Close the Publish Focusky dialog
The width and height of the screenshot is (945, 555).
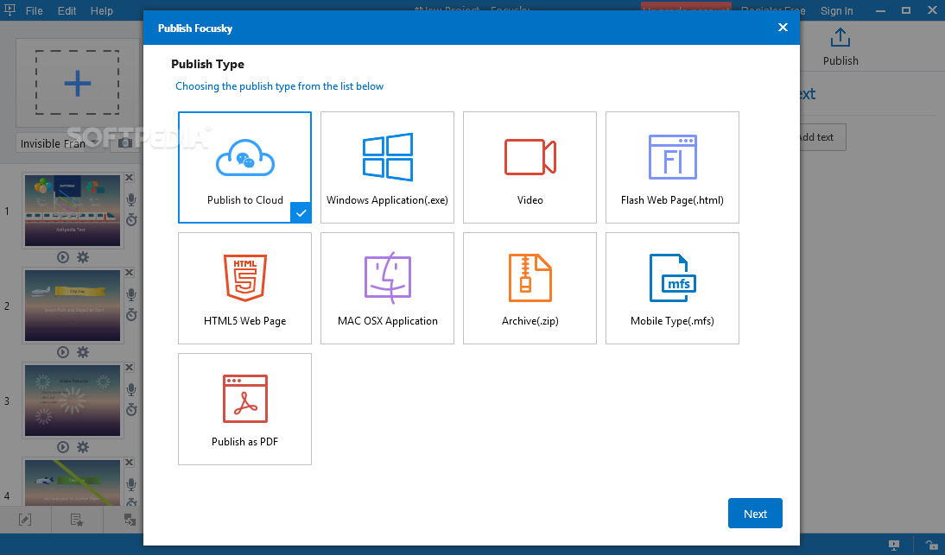[783, 27]
